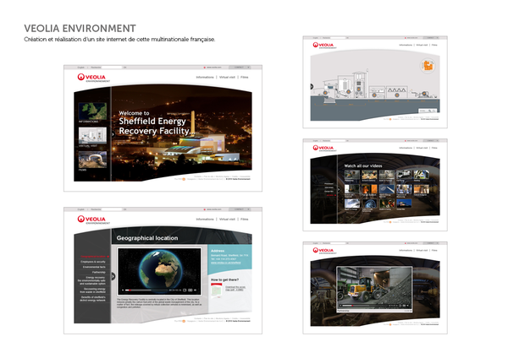Image resolution: width=508 pixels, height=358 pixels.
Task: Click the Earth video progress bar
Action: [146, 290]
